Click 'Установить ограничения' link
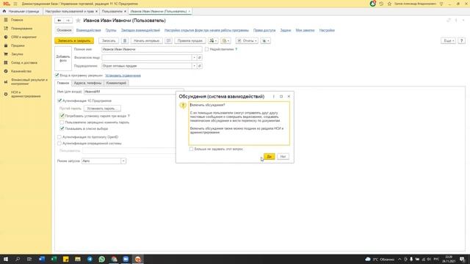The image size is (470, 264). [123, 76]
